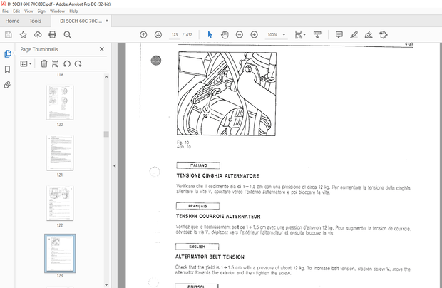Add a comment sticky note
This screenshot has width=442, height=288.
[339, 35]
